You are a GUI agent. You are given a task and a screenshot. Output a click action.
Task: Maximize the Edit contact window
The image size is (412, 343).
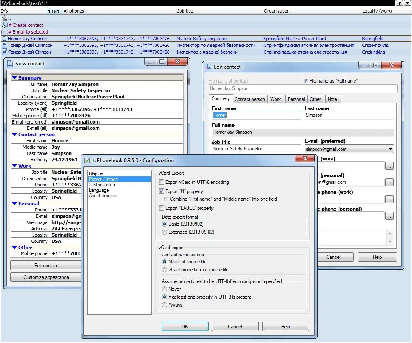click(x=376, y=65)
